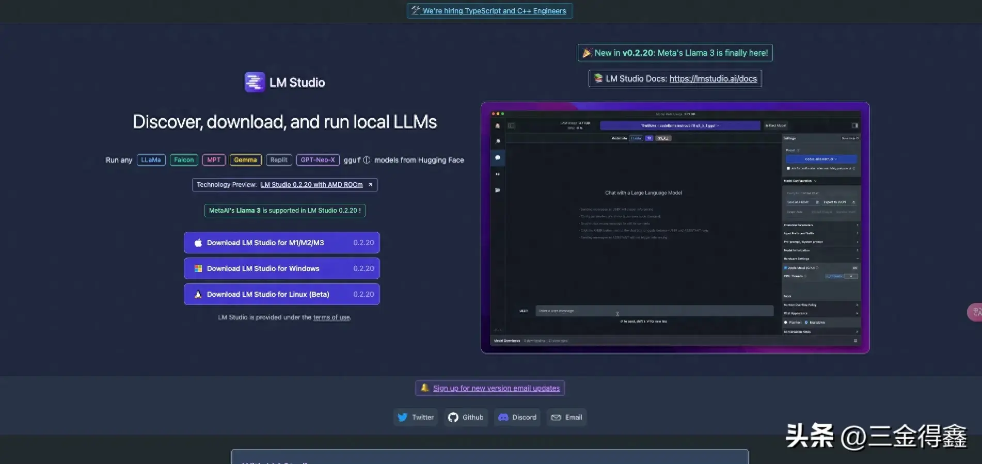Open the Twitter social link

point(416,417)
